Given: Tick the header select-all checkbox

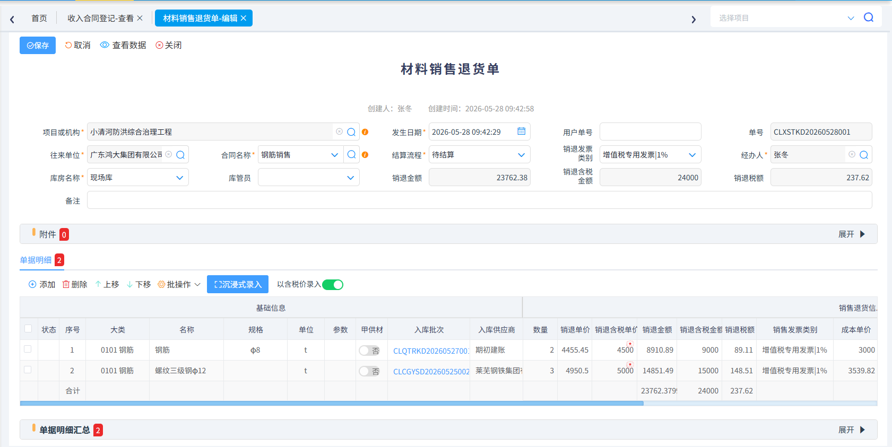Looking at the screenshot, I should [28, 328].
